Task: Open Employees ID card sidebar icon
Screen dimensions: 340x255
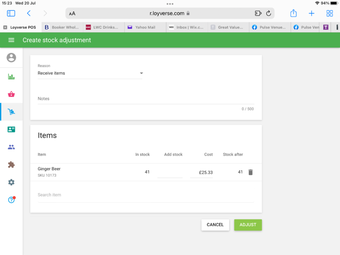Action: [x=11, y=130]
